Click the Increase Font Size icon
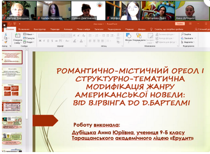Screen dimensions: 210x154 [x=74, y=35]
